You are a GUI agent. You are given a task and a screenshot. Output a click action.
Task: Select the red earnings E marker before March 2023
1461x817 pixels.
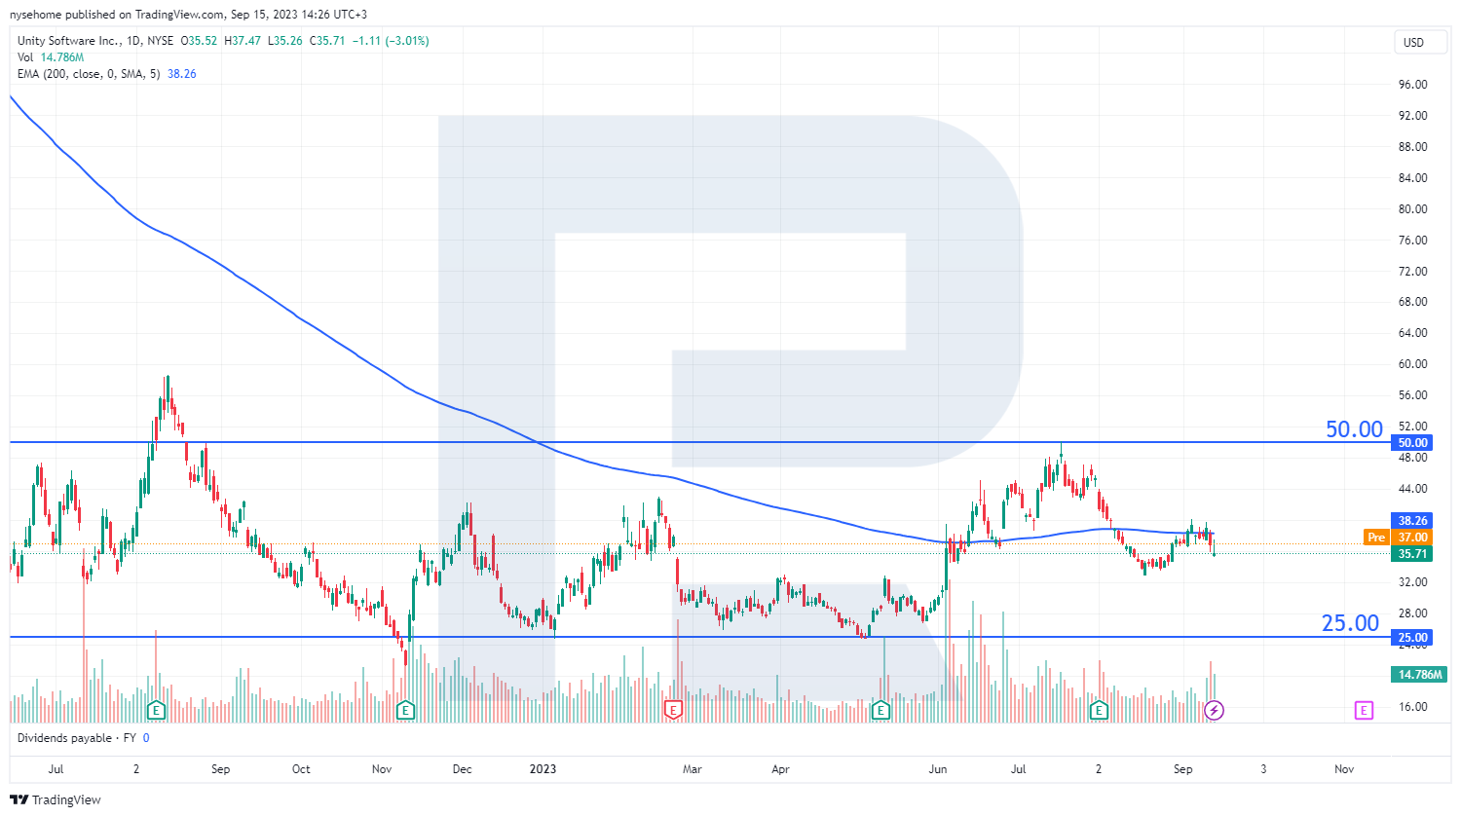(673, 710)
